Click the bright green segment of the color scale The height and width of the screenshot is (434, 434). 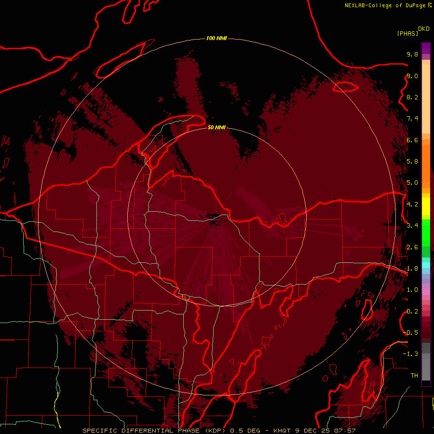426,234
